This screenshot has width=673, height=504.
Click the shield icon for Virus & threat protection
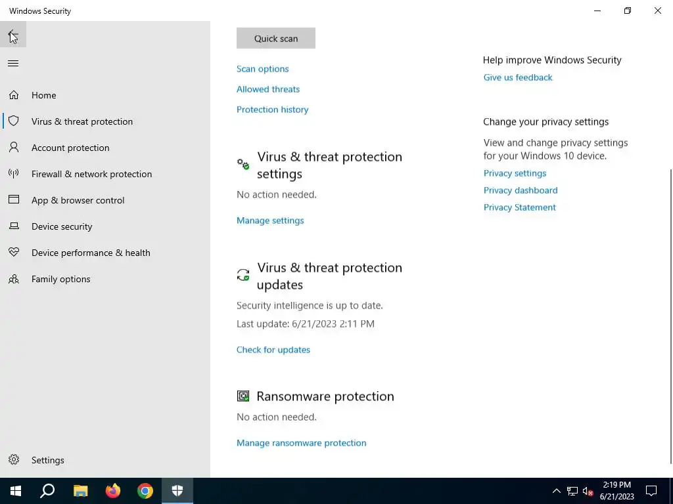coord(14,121)
